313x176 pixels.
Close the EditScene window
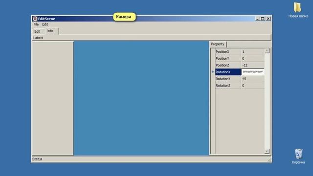point(268,19)
